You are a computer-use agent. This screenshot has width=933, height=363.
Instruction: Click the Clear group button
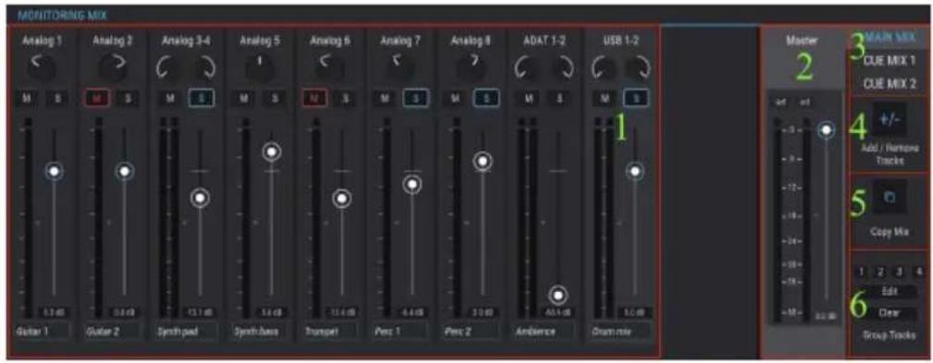pos(890,312)
